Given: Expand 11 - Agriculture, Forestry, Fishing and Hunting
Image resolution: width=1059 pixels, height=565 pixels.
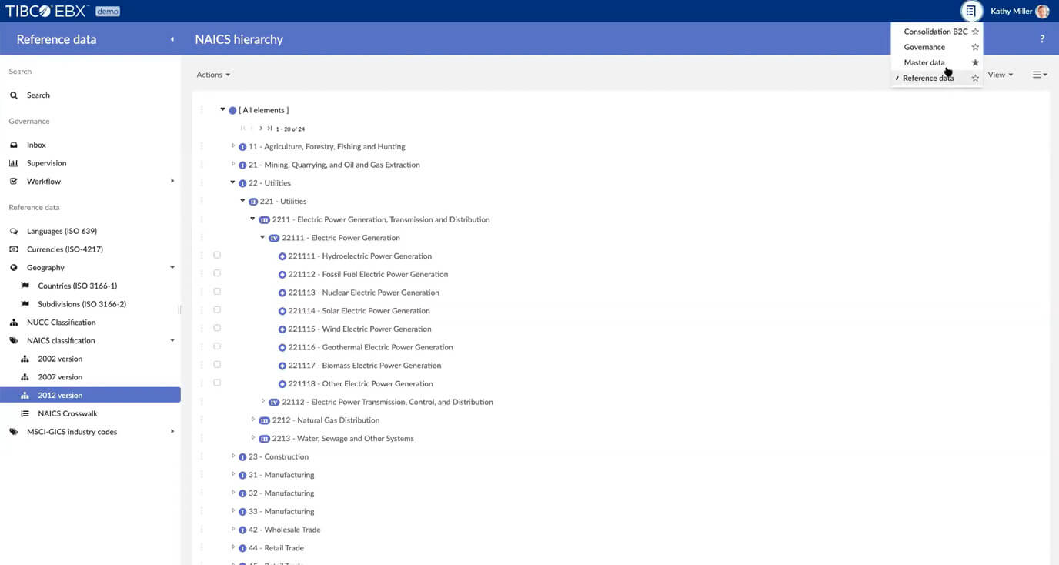Looking at the screenshot, I should tap(233, 145).
